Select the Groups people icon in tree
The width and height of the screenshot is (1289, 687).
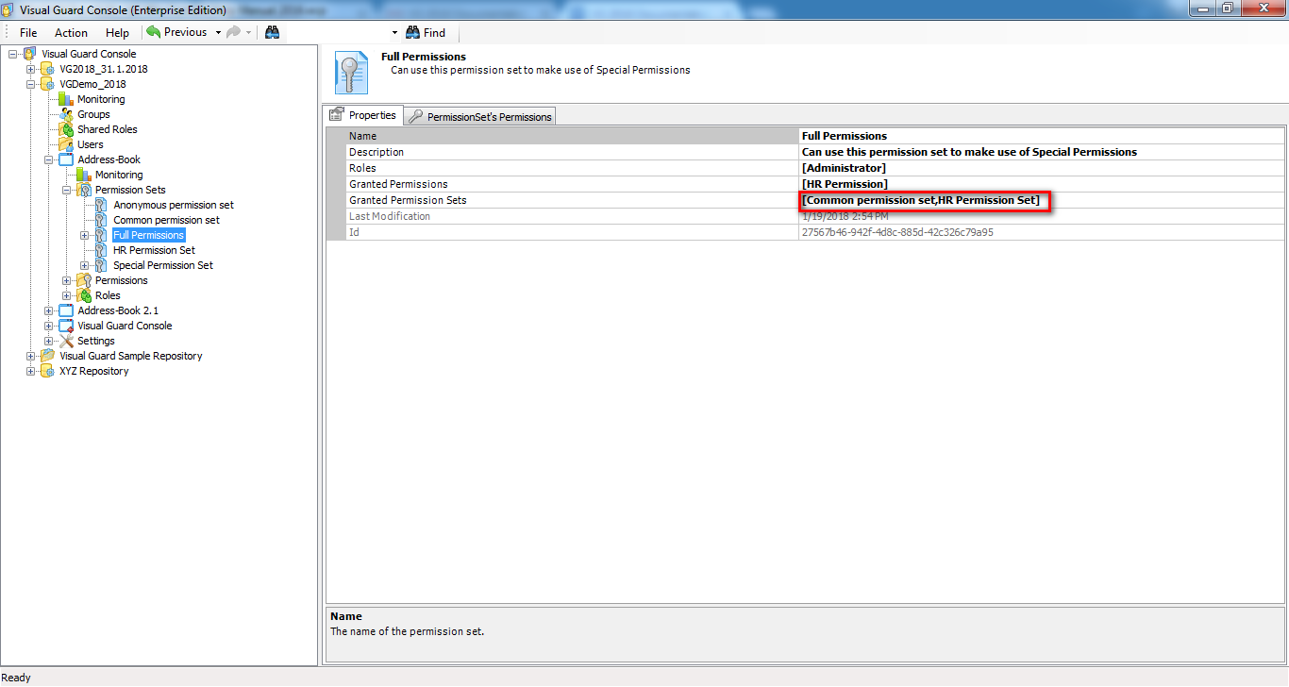(x=65, y=114)
